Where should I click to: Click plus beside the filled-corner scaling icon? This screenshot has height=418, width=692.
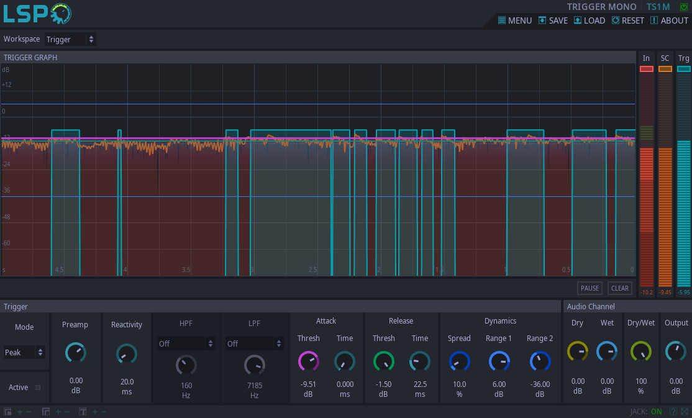point(20,412)
